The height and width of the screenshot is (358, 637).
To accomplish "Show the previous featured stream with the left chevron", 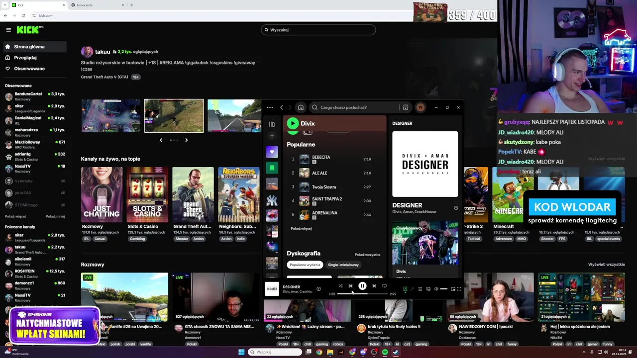I will pyautogui.click(x=161, y=140).
